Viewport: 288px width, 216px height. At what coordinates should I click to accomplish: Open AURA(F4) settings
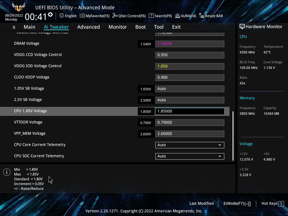(186, 16)
